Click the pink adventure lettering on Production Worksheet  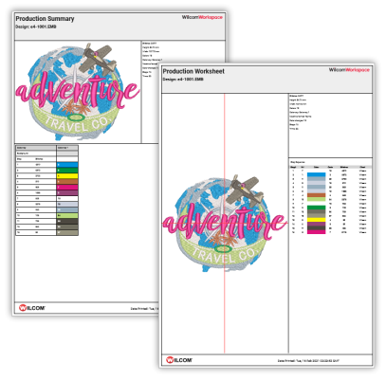(x=225, y=221)
